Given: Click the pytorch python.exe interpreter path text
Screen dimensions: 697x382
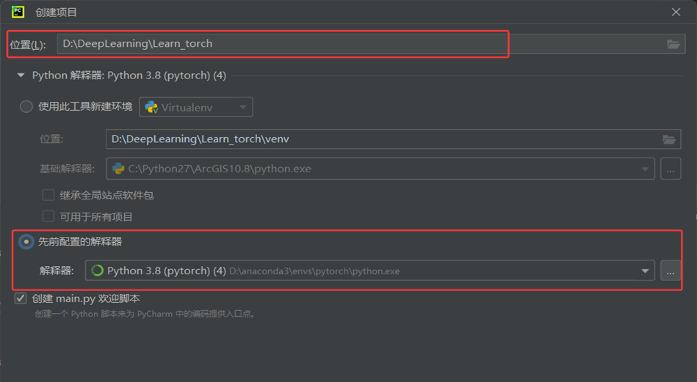Looking at the screenshot, I should [x=314, y=271].
